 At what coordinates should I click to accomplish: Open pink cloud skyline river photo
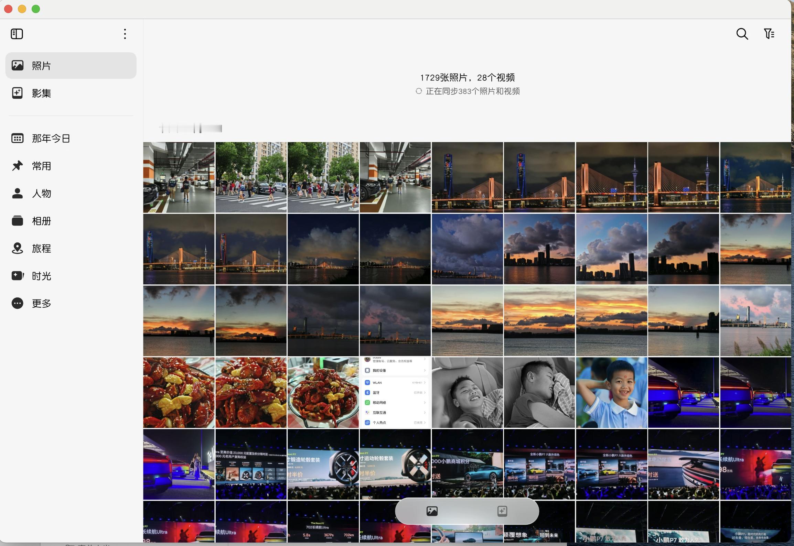[x=755, y=321]
